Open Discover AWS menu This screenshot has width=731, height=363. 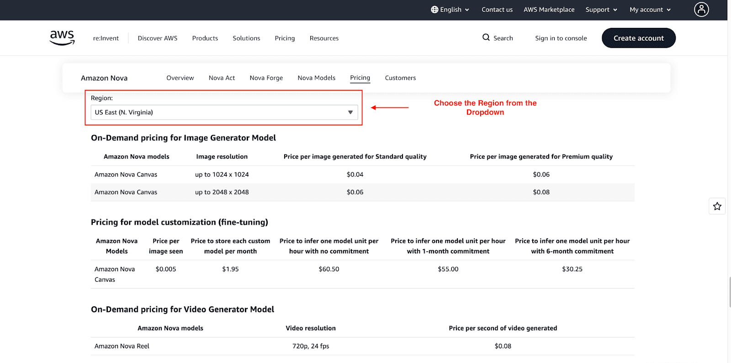click(x=158, y=38)
